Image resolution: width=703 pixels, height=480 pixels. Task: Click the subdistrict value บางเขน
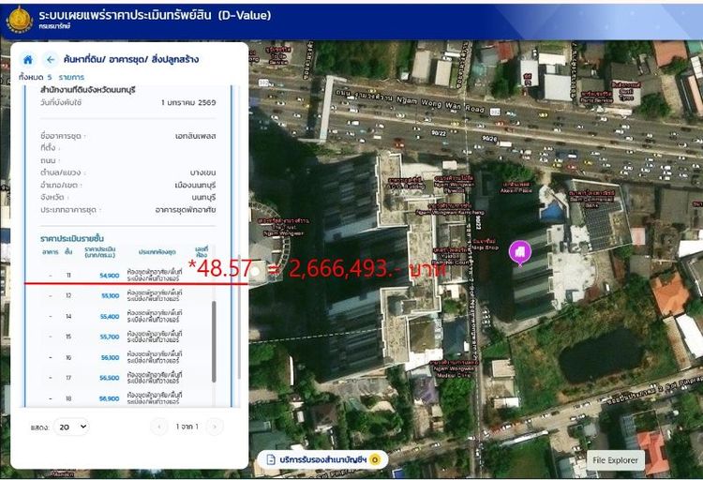coord(202,172)
